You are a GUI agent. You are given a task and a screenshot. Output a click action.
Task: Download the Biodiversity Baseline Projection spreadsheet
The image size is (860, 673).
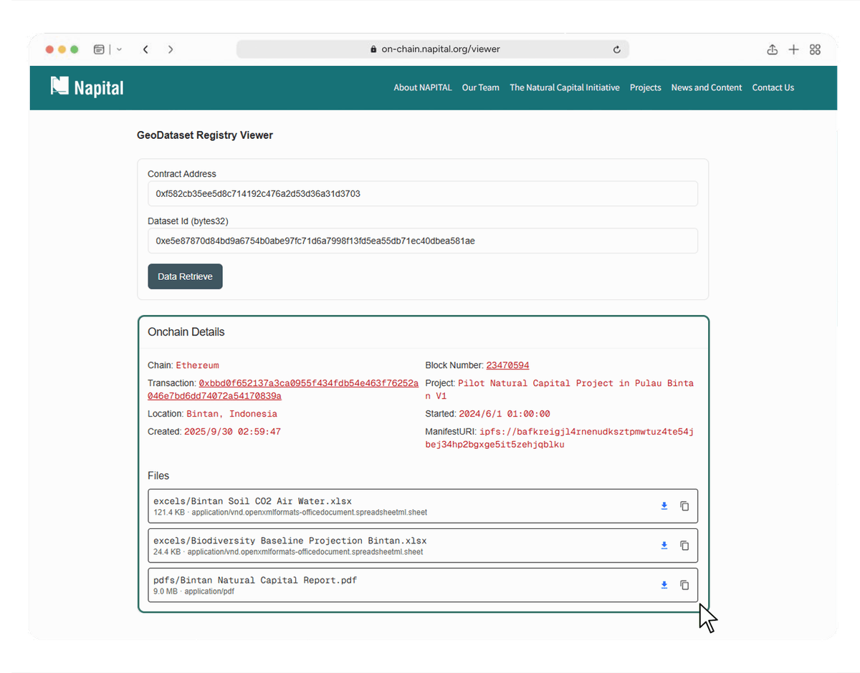point(664,546)
